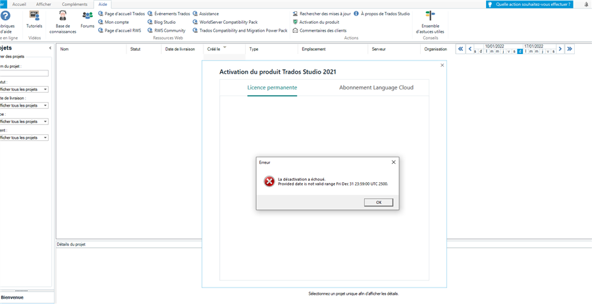This screenshot has width=592, height=304.
Task: Collapse the Projets side panel arrow
Action: pos(50,48)
